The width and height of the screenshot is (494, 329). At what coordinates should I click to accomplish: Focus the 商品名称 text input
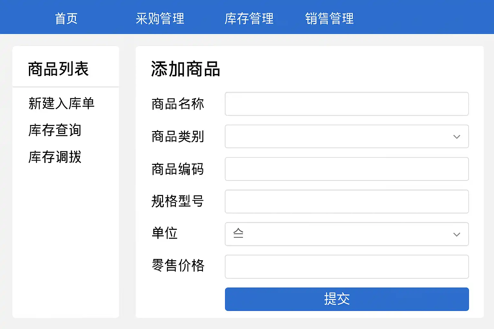347,104
